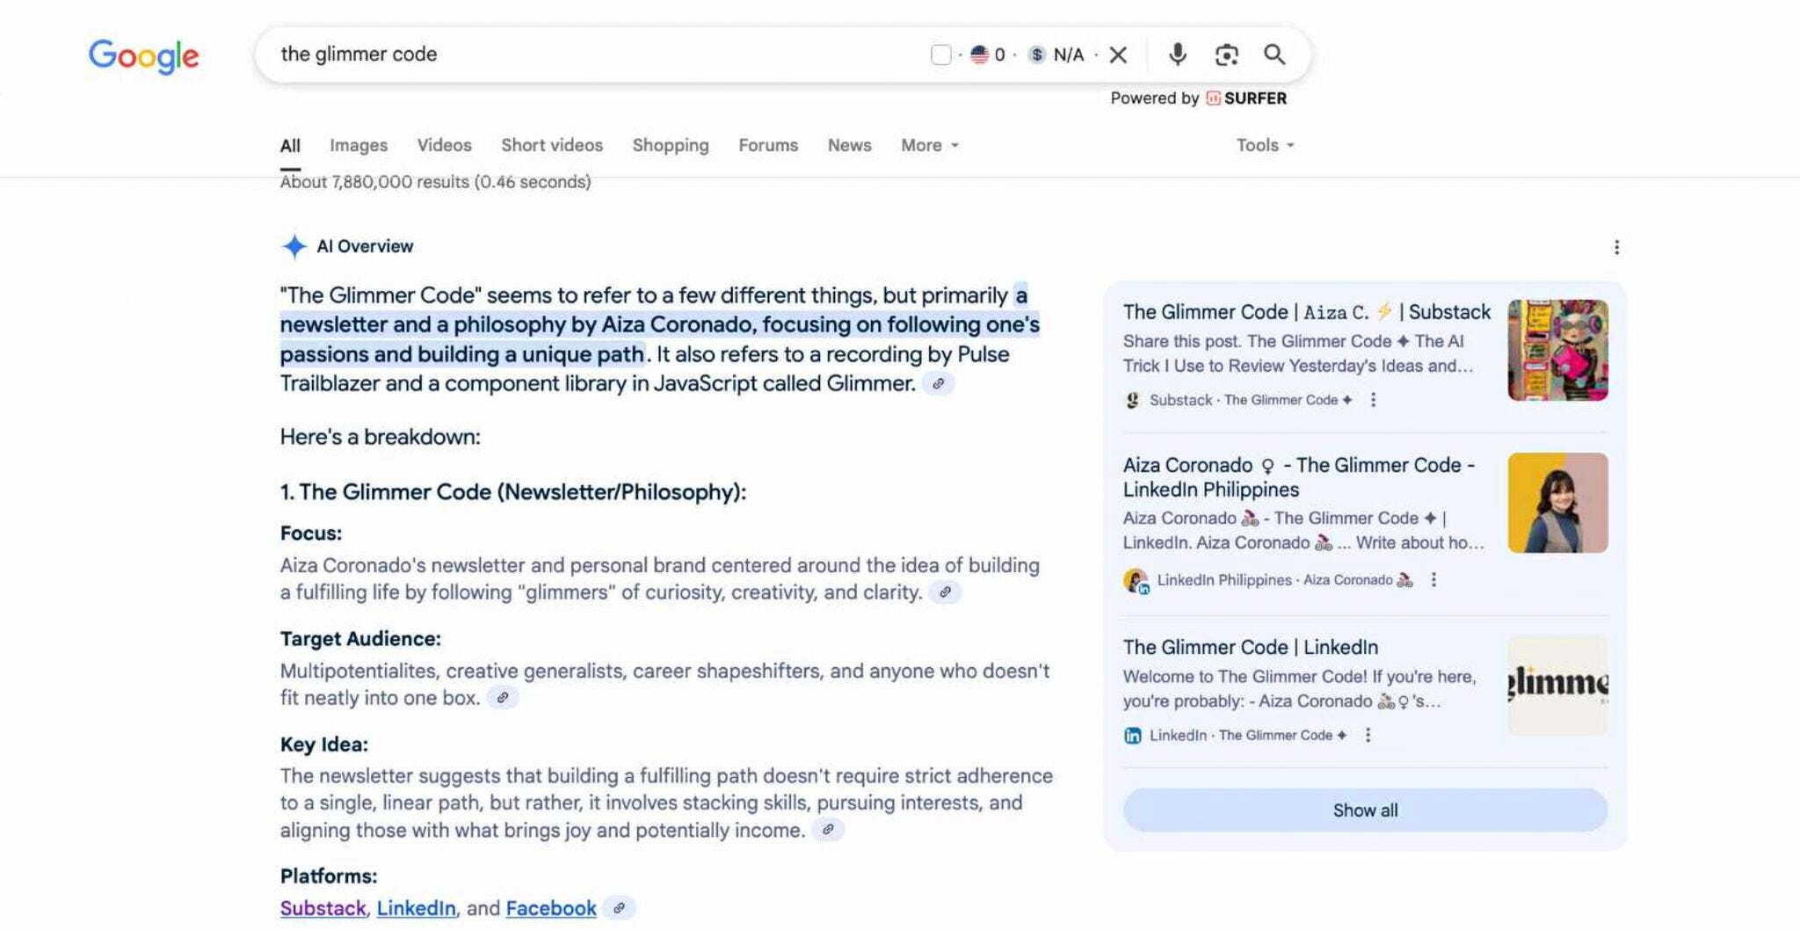Open the Forums tab

[x=768, y=145]
